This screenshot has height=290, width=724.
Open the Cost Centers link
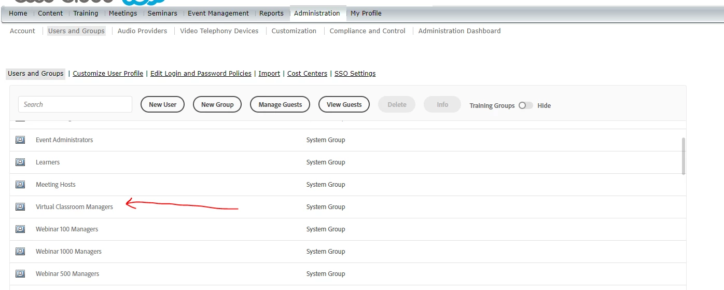pos(307,74)
